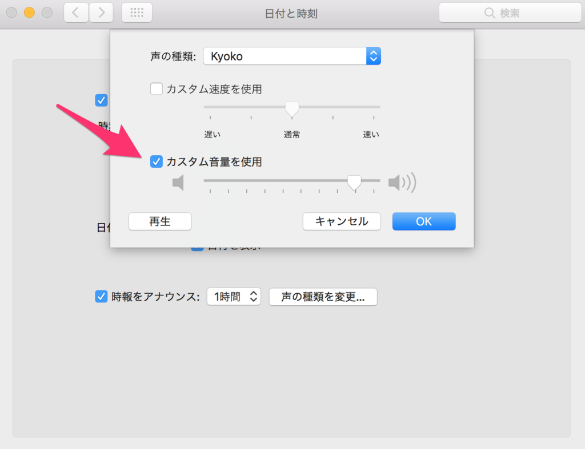Click the 検索 search field

pyautogui.click(x=510, y=13)
